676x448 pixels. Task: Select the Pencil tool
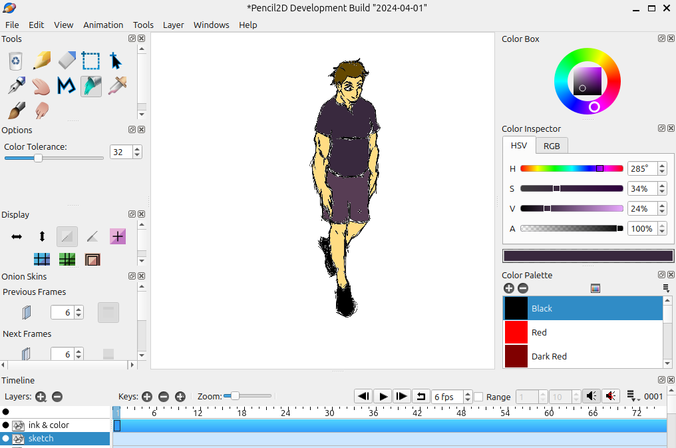click(x=41, y=61)
